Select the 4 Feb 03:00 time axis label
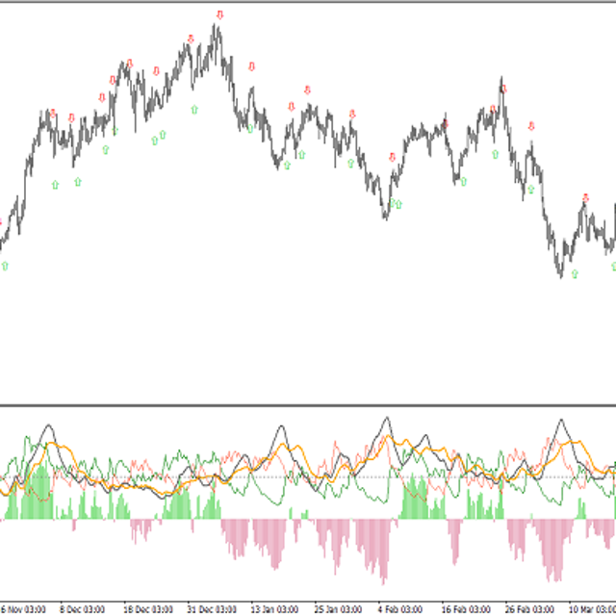Screen dimensions: 616x616 pos(400,609)
